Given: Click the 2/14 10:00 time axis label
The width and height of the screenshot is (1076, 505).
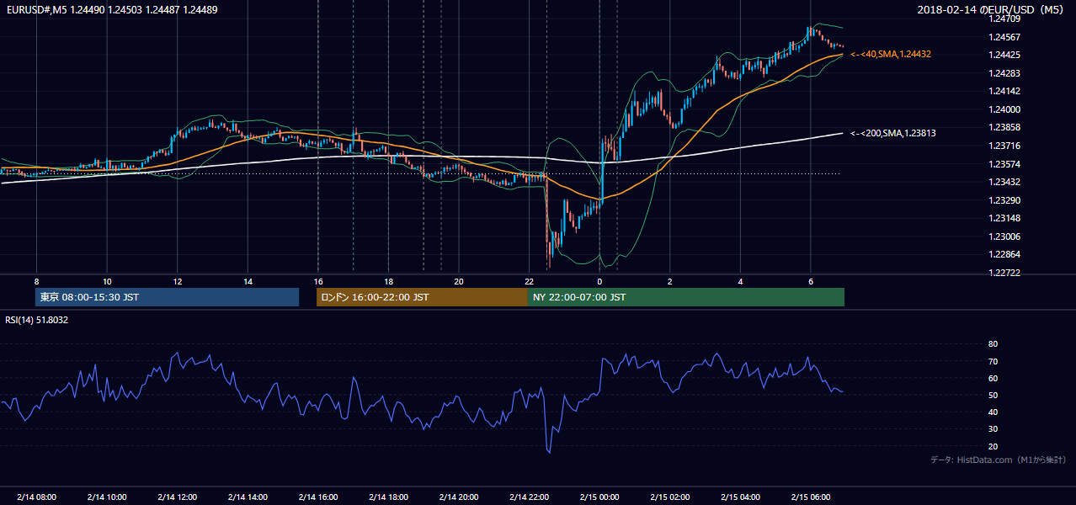Looking at the screenshot, I should (x=107, y=497).
